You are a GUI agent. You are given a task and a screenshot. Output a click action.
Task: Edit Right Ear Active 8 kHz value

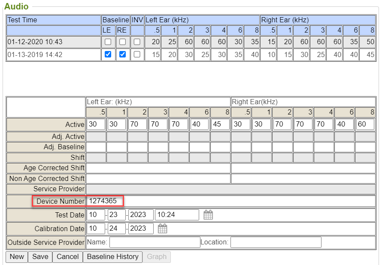[365, 124]
